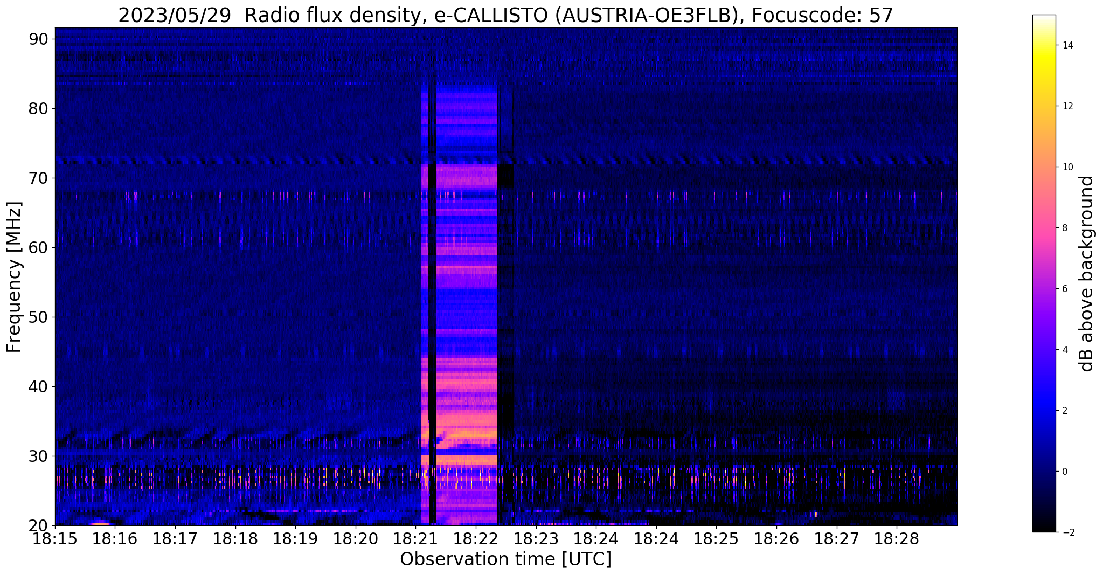Select the 30 MHz frequency tick label
The image size is (1103, 575).
point(40,456)
